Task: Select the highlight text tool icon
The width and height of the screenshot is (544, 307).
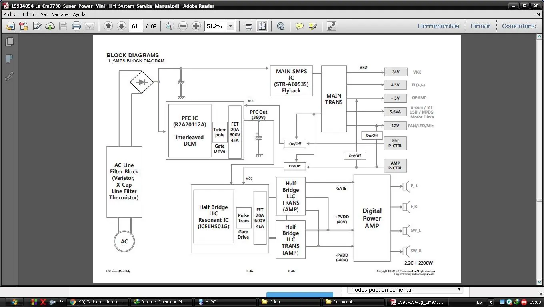Action: pyautogui.click(x=313, y=26)
